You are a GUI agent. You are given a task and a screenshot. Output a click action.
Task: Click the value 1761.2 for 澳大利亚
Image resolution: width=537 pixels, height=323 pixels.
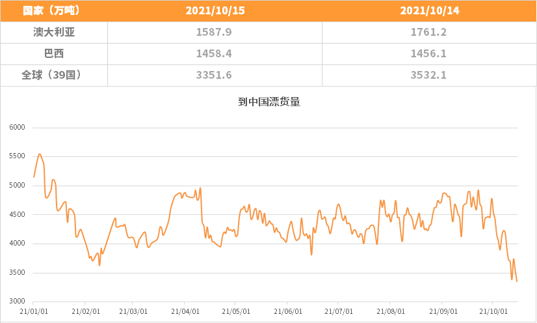pyautogui.click(x=428, y=32)
